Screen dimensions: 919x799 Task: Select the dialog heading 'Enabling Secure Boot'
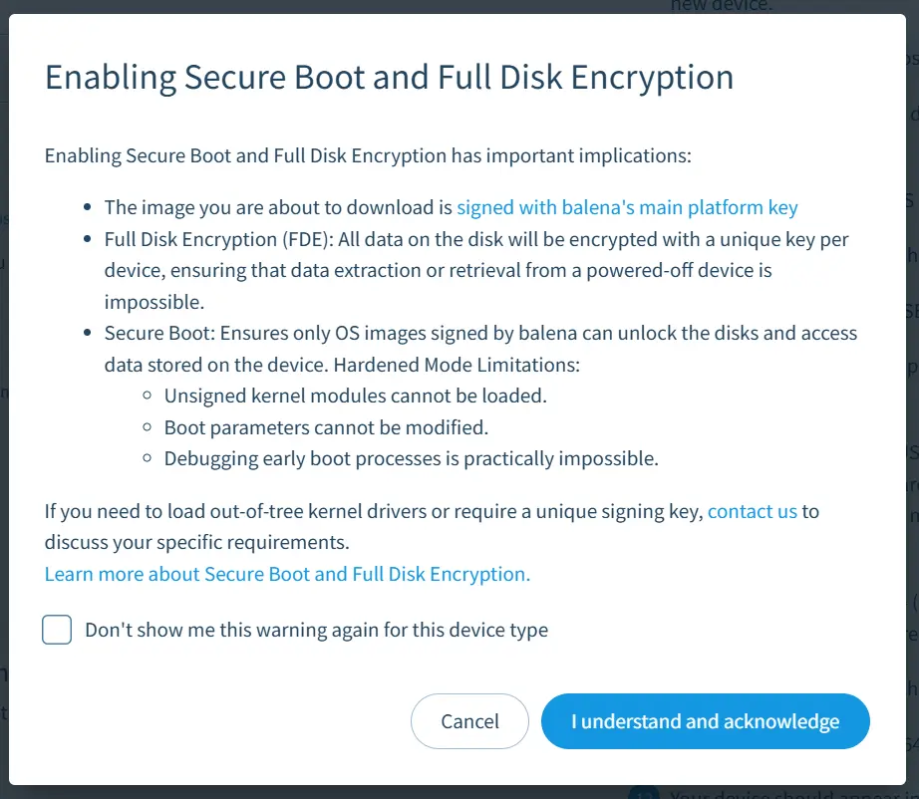coord(389,77)
